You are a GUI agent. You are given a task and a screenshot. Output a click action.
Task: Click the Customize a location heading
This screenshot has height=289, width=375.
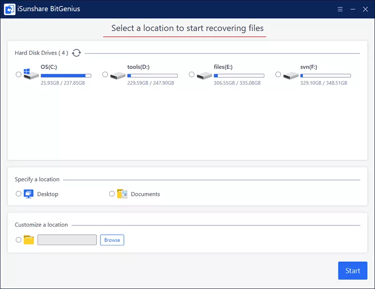click(x=41, y=225)
